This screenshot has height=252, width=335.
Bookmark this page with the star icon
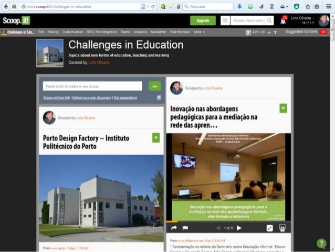[308, 7]
